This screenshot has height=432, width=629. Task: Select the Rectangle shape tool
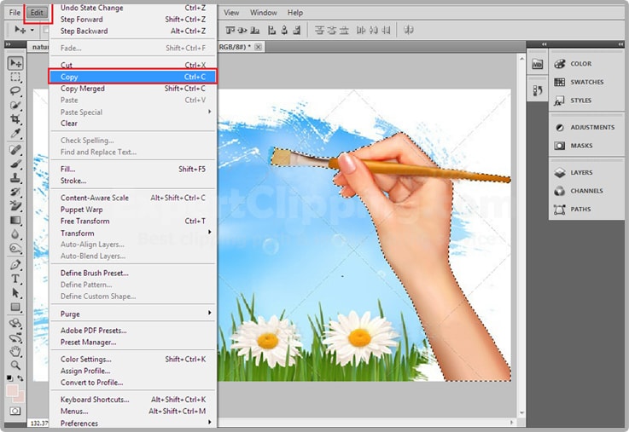(x=15, y=307)
